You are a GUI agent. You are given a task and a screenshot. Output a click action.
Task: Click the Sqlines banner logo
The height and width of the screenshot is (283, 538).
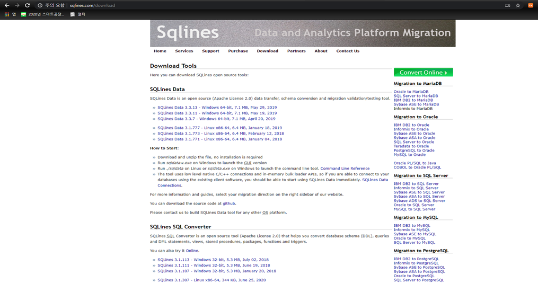coord(188,32)
